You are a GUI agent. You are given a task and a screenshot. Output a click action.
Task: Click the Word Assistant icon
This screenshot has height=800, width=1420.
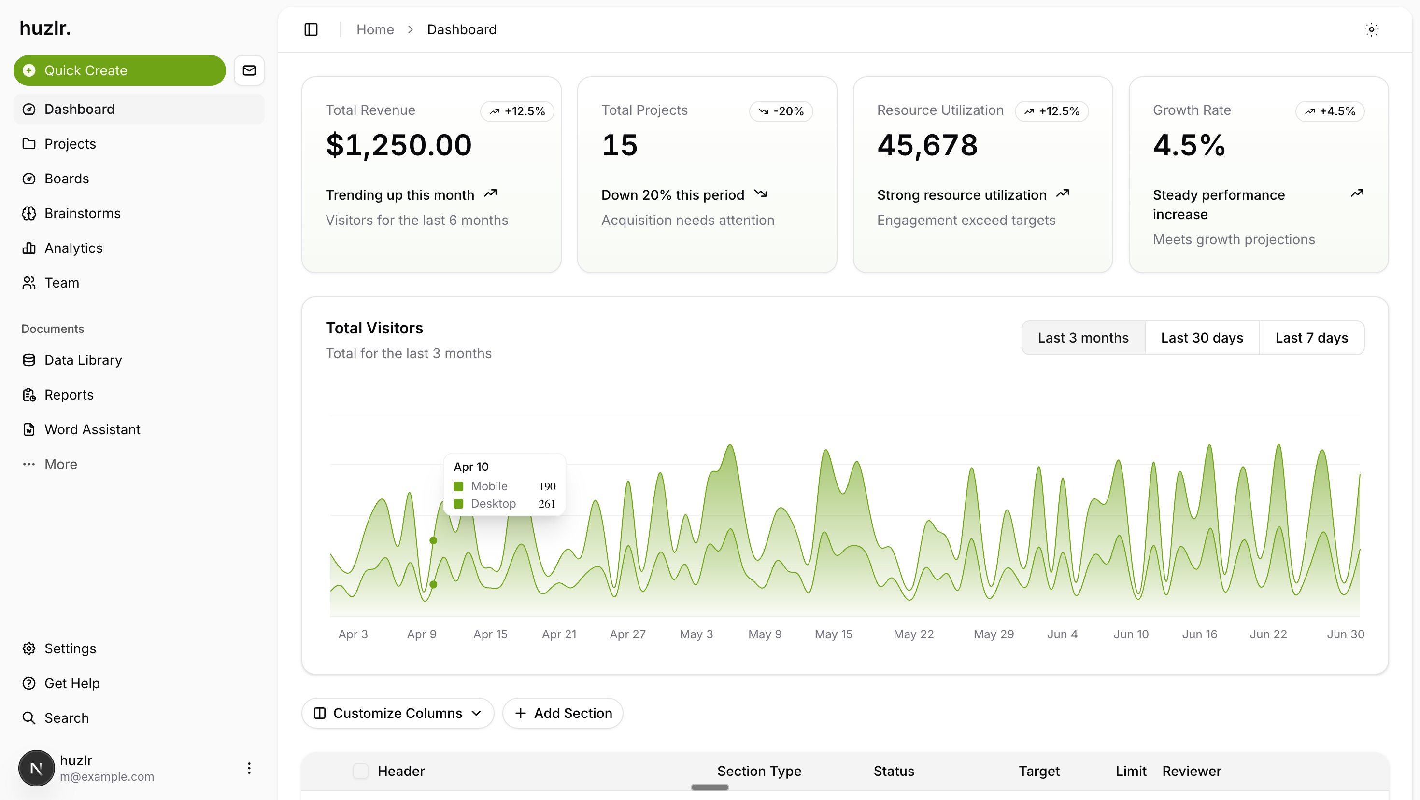tap(29, 429)
